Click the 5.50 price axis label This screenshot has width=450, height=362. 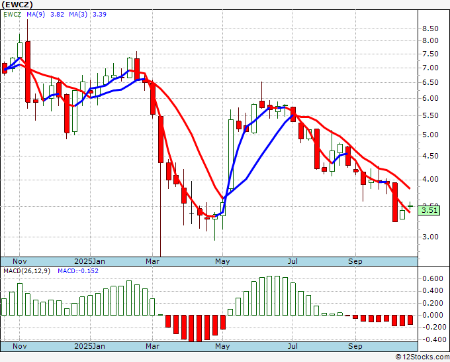pos(429,115)
